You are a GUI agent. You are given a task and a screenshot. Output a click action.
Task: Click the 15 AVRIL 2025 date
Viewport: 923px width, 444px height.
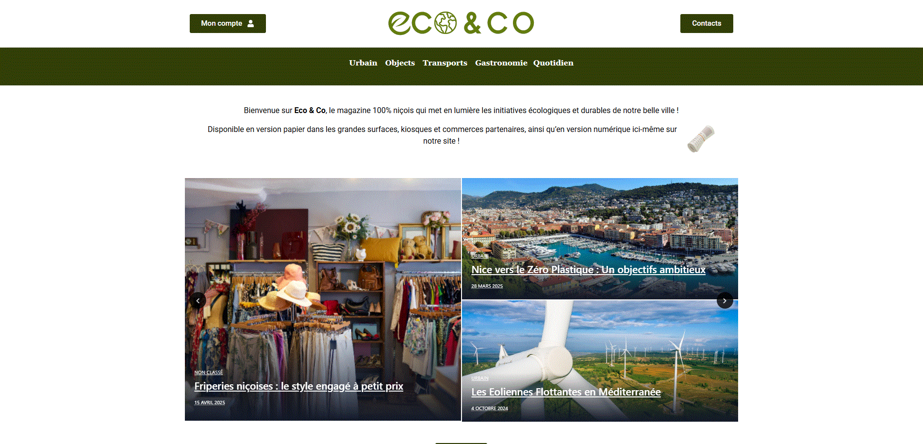point(210,403)
